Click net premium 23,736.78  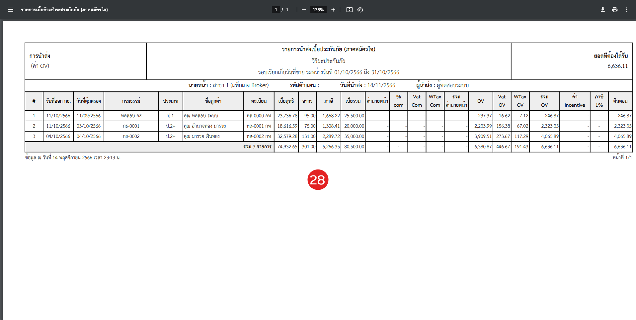(x=287, y=116)
